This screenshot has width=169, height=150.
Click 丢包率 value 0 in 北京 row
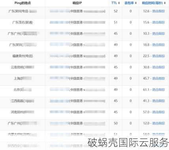click(131, 90)
